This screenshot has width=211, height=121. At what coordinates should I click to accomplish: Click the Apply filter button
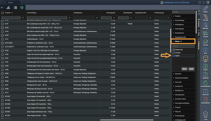[191, 69]
